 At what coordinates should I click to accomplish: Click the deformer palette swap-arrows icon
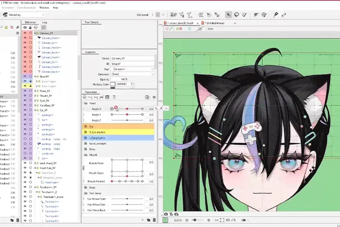point(43,27)
